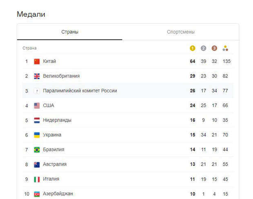Click the silver medal column icon
Image resolution: width=253 pixels, height=199 pixels.
(x=203, y=48)
